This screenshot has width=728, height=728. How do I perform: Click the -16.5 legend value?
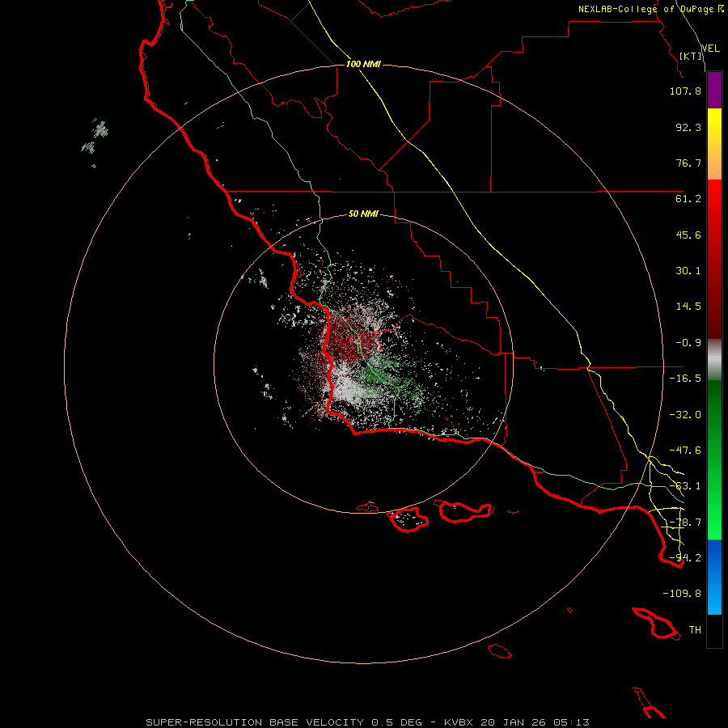point(685,379)
